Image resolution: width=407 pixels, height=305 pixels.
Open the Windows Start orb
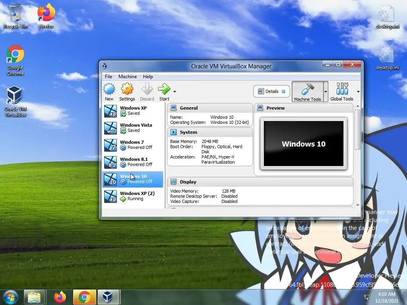(11, 297)
